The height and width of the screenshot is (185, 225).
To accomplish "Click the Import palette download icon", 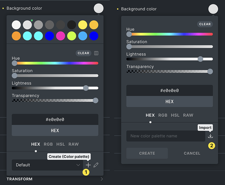I will (211, 136).
